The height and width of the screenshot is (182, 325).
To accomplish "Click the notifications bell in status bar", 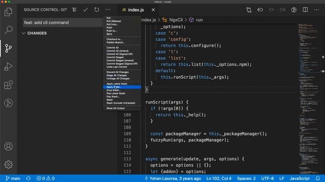I will tap(318, 178).
